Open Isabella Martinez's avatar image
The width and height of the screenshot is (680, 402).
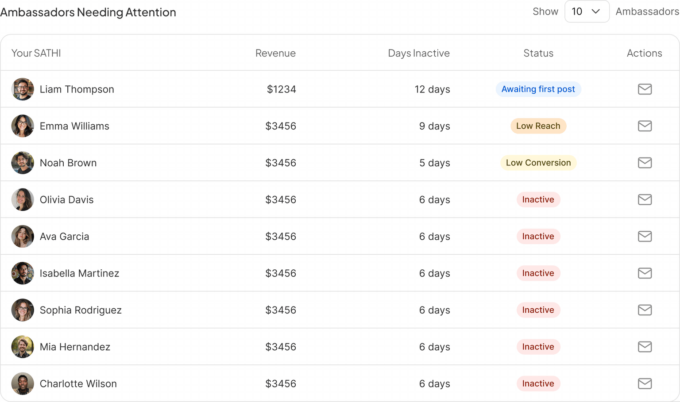pyautogui.click(x=23, y=273)
